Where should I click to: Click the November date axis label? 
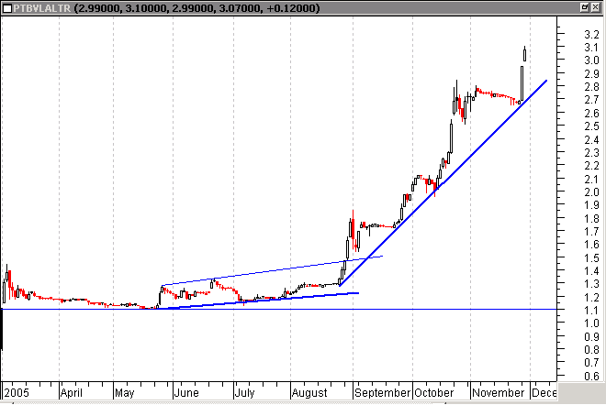[x=499, y=393]
